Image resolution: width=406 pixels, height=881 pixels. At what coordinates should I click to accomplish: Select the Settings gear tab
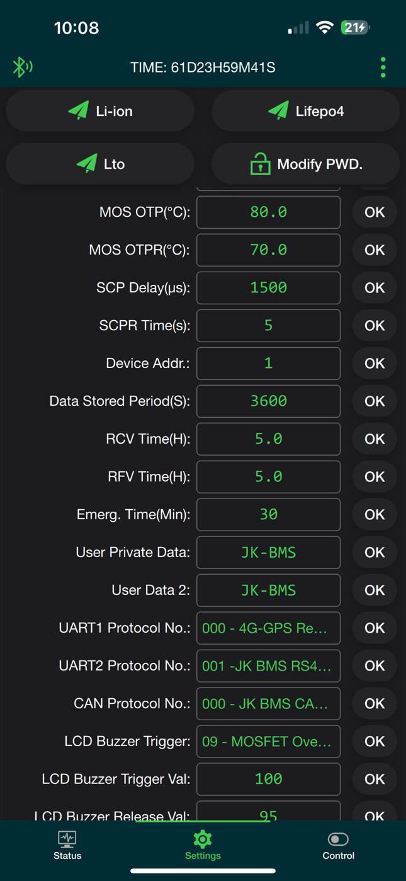[203, 845]
